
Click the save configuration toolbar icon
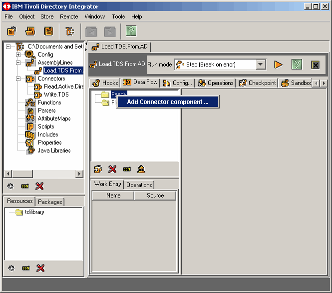tap(48, 31)
